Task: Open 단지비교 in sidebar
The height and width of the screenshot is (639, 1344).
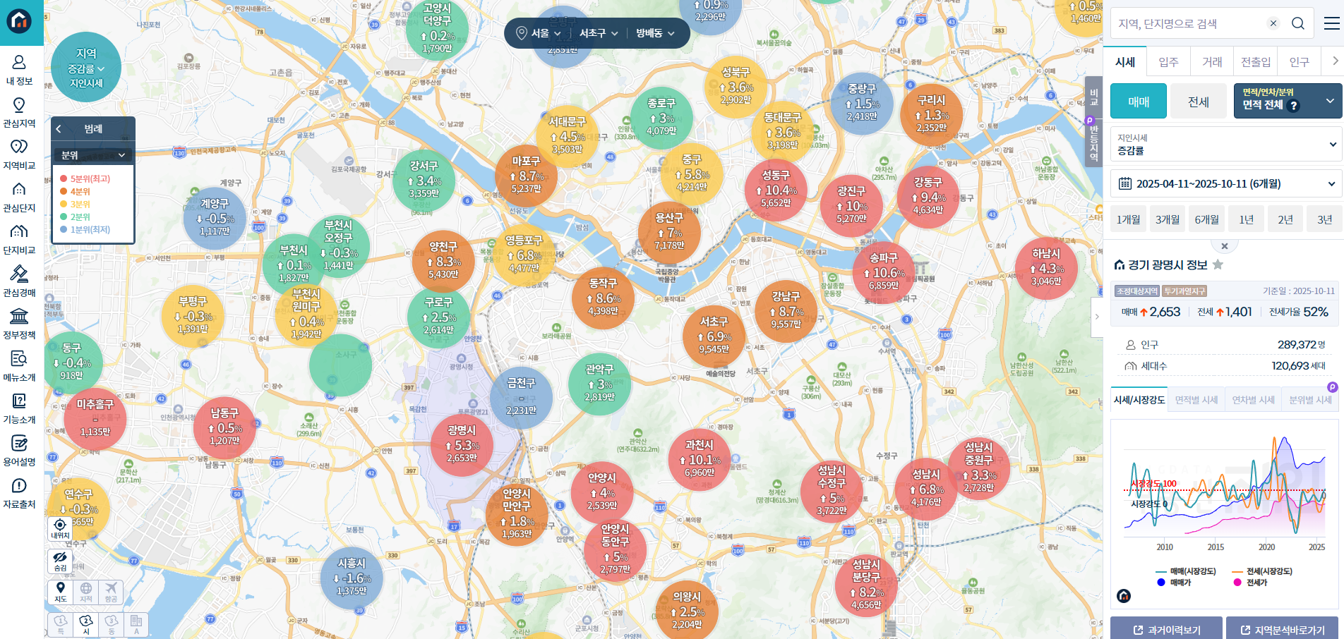Action: (x=19, y=240)
